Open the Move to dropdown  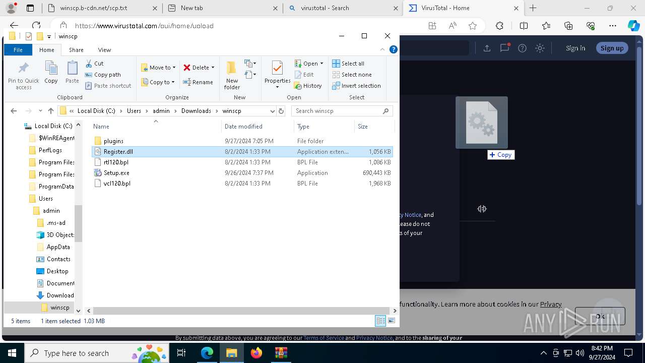(158, 68)
